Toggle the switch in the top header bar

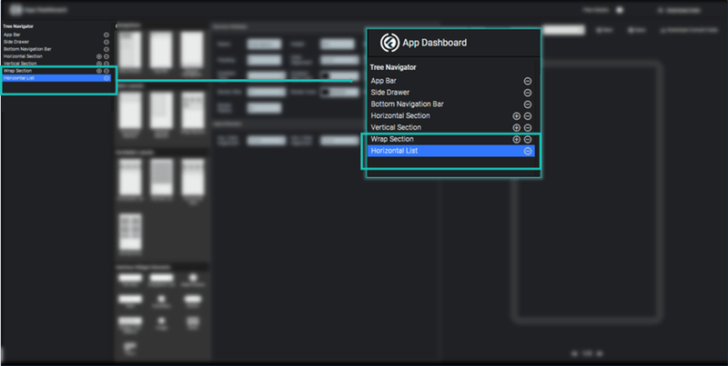tap(620, 10)
